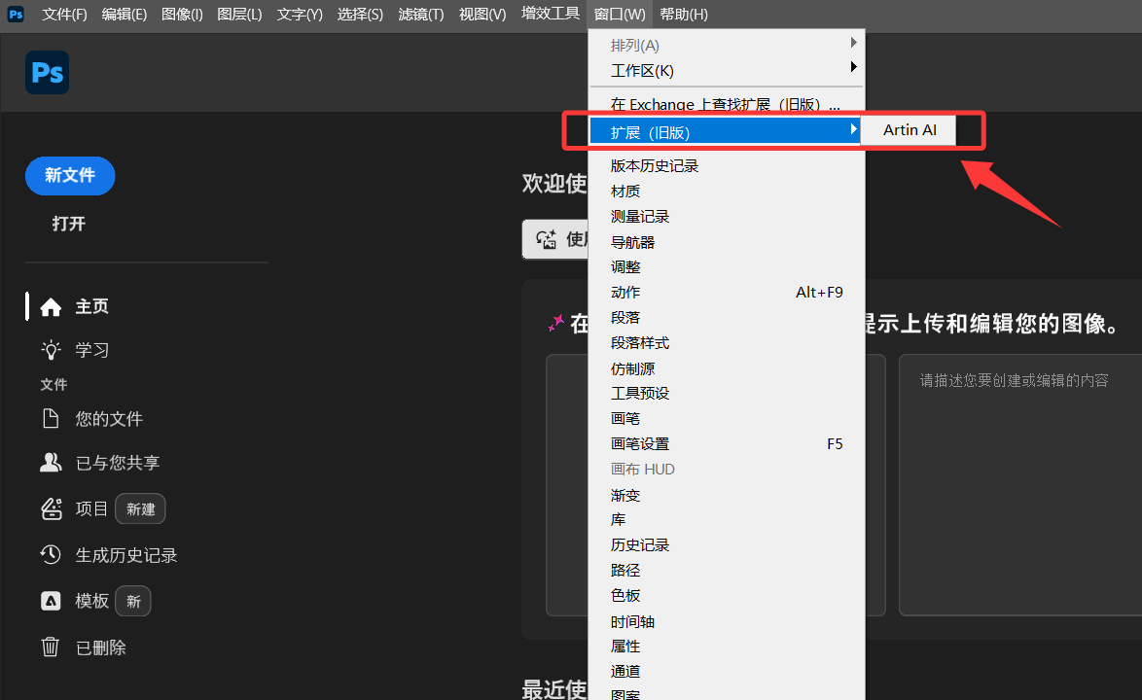Expand the 工作区(K) submenu

coord(727,71)
